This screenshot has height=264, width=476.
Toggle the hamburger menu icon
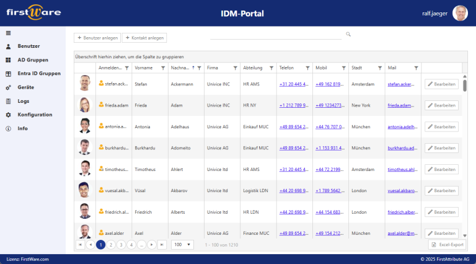(x=8, y=33)
